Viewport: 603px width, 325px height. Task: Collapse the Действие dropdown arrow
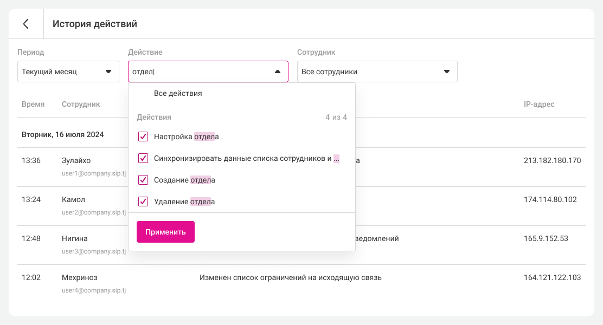277,71
